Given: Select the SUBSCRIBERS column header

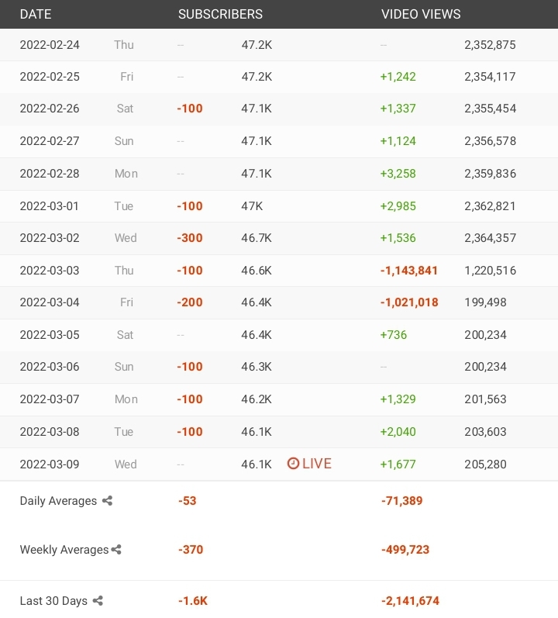Looking at the screenshot, I should tap(220, 14).
